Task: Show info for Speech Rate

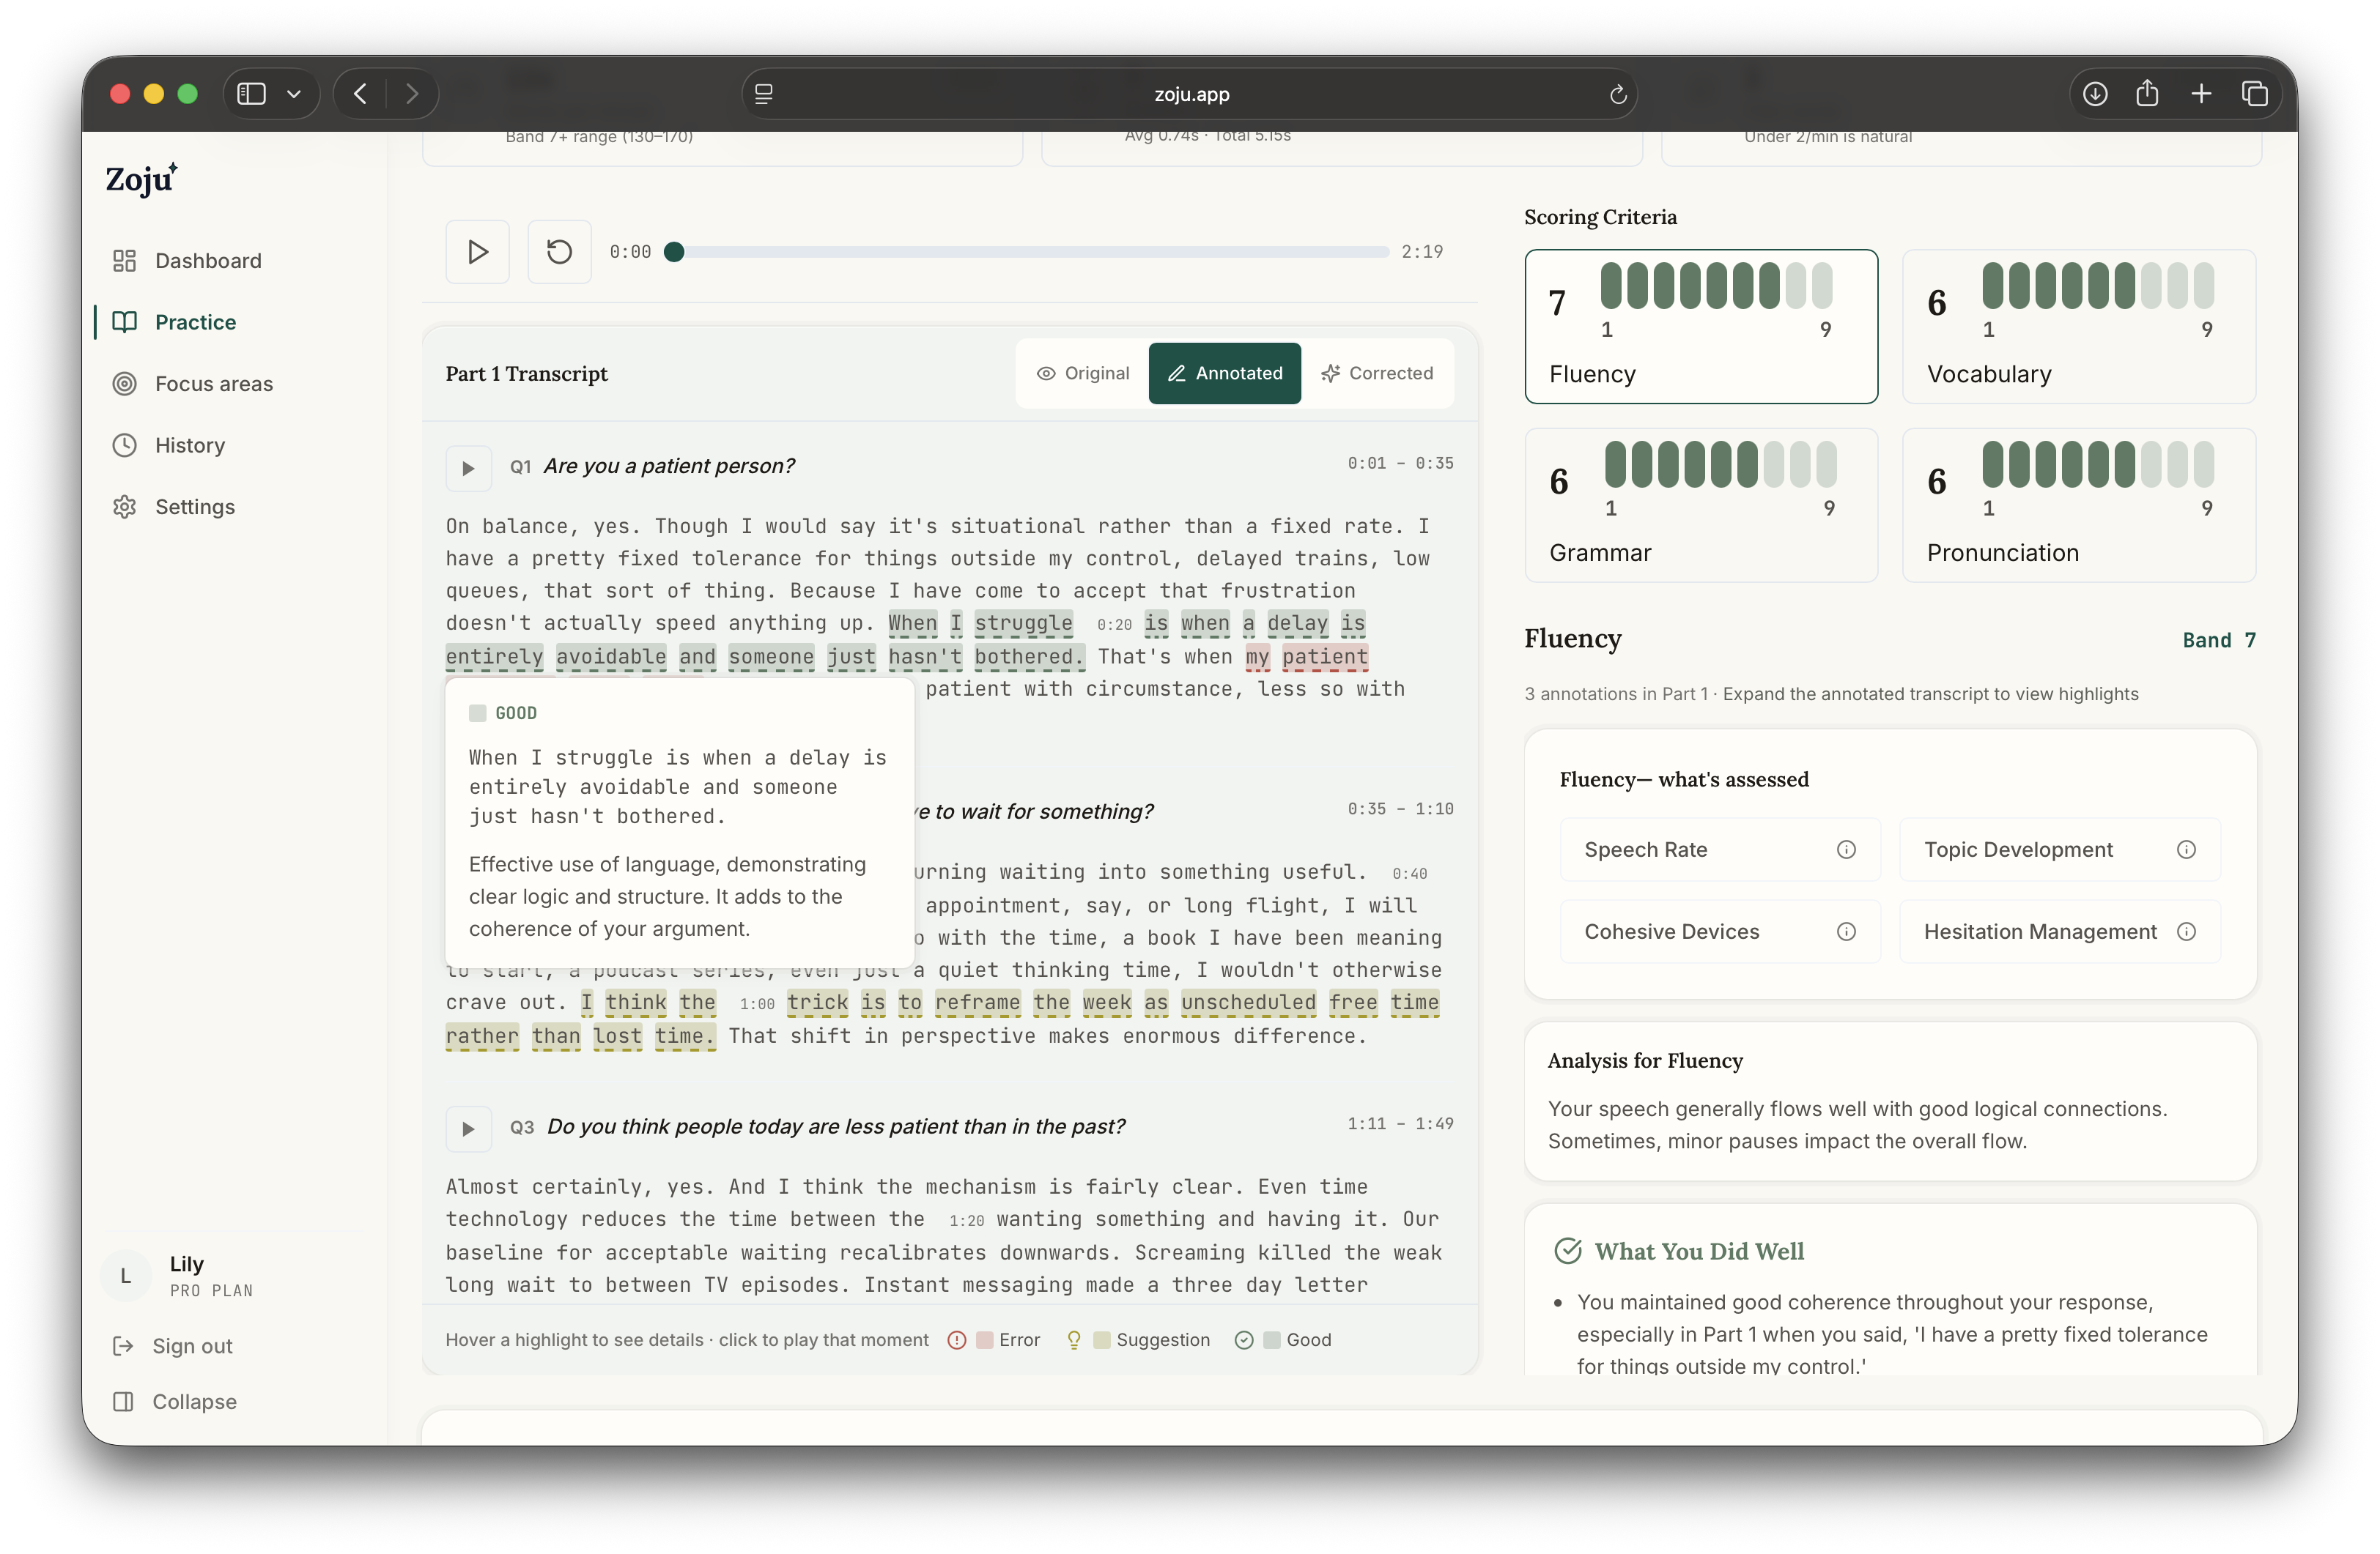Action: [1846, 850]
